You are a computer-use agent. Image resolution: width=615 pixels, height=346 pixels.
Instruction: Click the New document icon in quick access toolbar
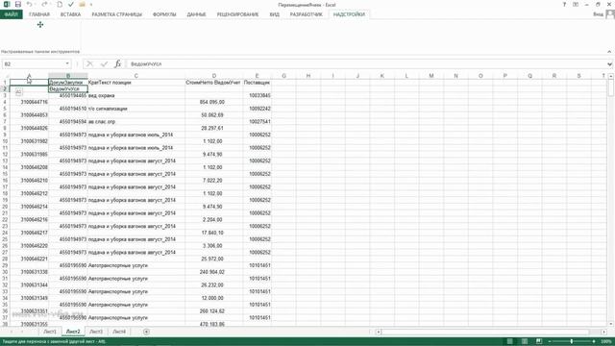(60, 4)
